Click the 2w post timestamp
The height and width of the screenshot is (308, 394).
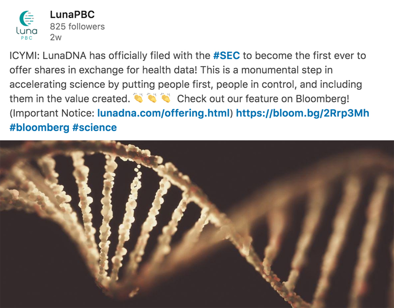tap(56, 37)
